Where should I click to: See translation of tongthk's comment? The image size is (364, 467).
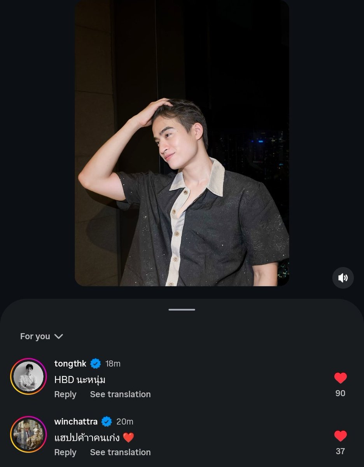[120, 394]
